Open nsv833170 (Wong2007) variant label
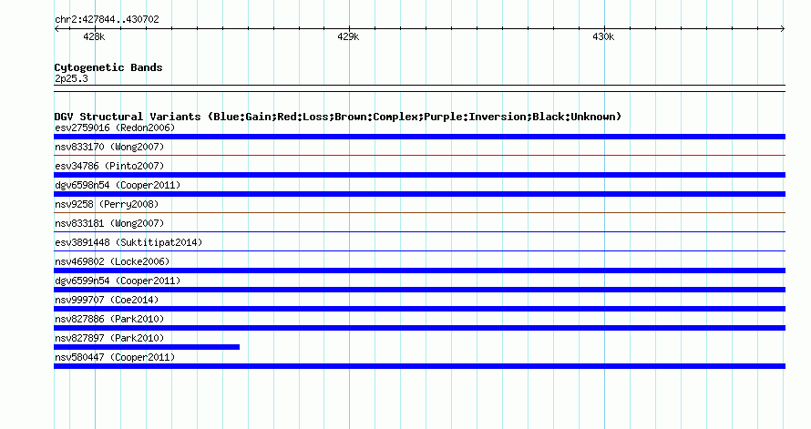The width and height of the screenshot is (811, 429). click(x=109, y=147)
